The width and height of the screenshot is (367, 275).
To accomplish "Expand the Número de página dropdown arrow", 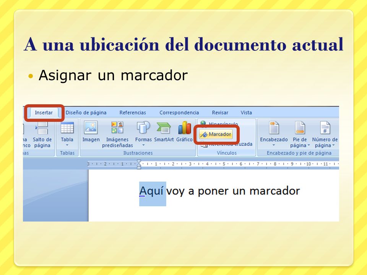I will click(333, 146).
